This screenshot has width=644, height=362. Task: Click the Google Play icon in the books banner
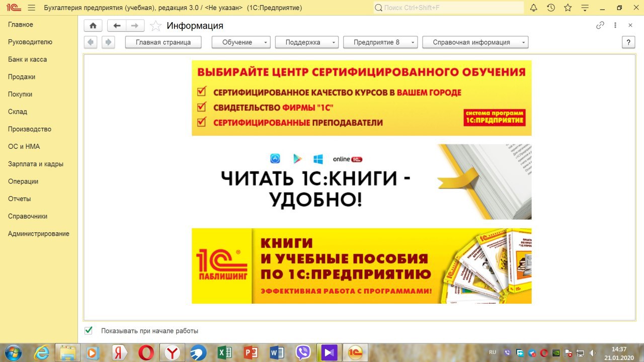(297, 159)
